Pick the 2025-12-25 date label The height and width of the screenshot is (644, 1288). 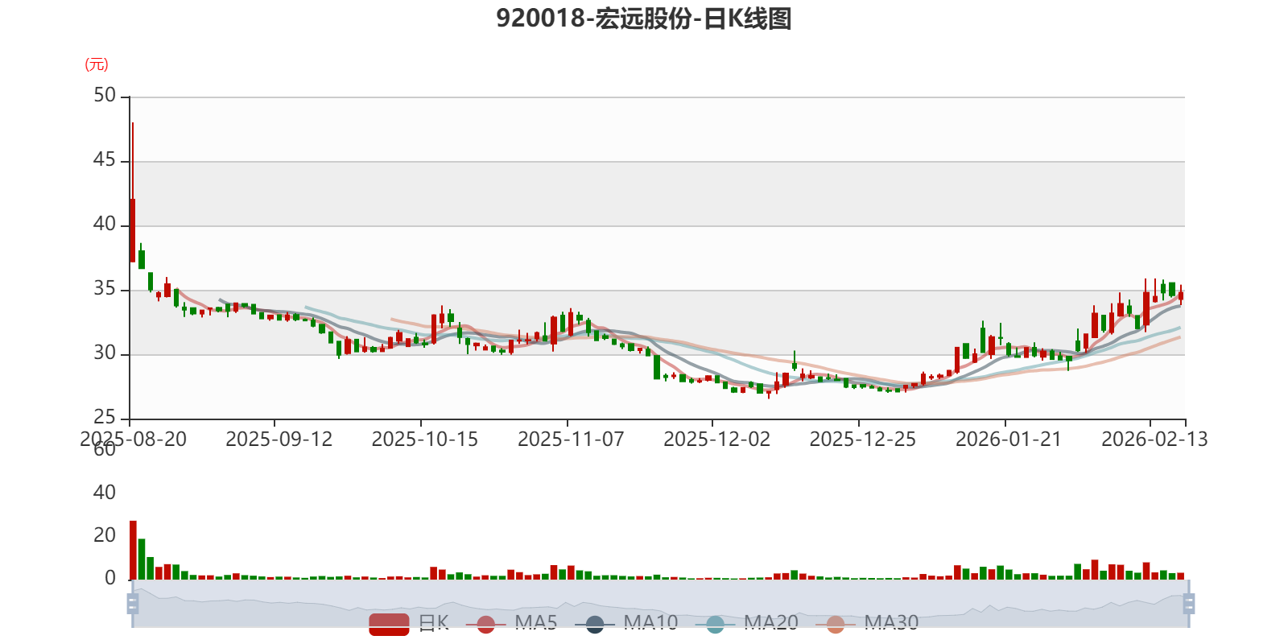(862, 439)
